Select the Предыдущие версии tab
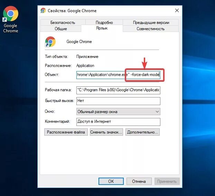215x196 pixels. pos(151,23)
